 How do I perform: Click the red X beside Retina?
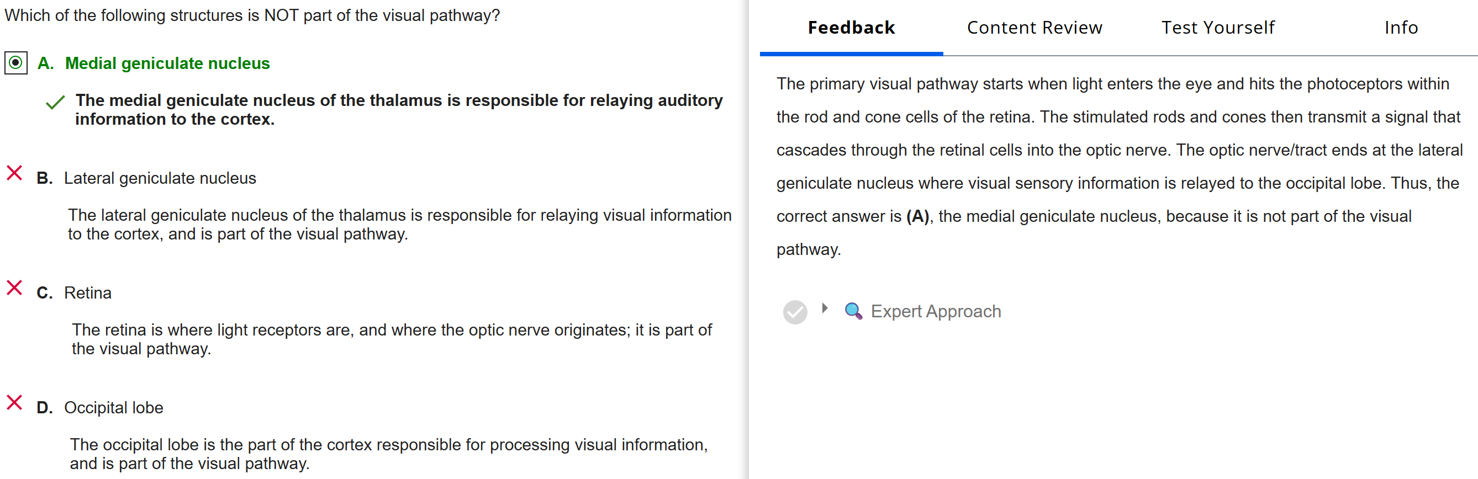coord(14,288)
